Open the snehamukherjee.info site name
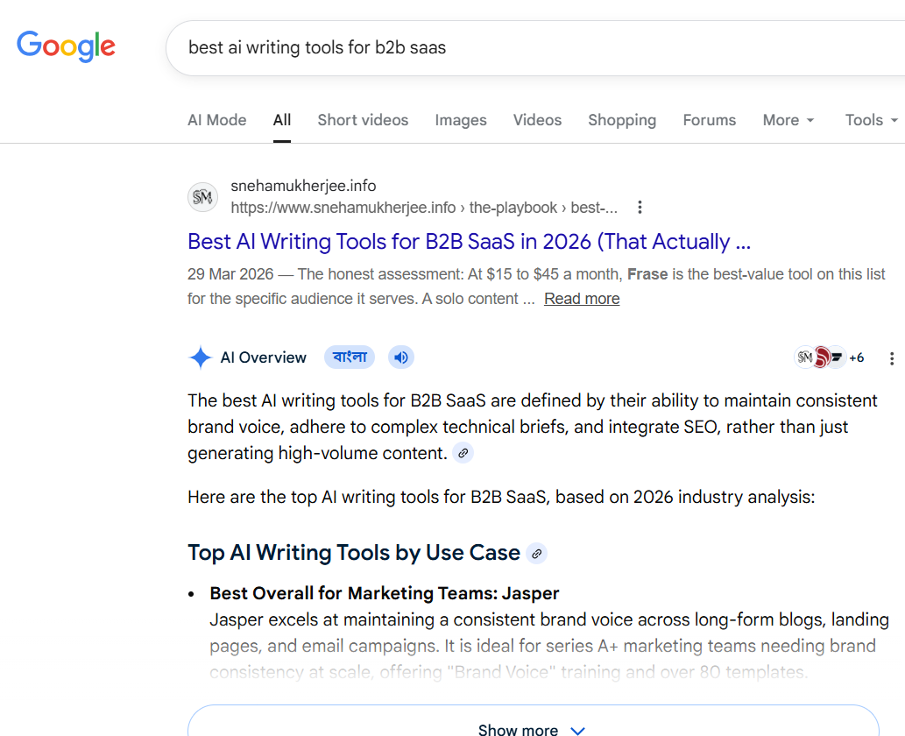Screen dimensions: 905x736 pyautogui.click(x=303, y=186)
